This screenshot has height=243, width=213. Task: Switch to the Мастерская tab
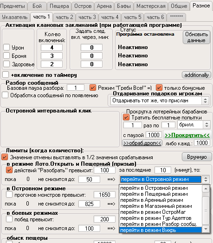pos(151,6)
